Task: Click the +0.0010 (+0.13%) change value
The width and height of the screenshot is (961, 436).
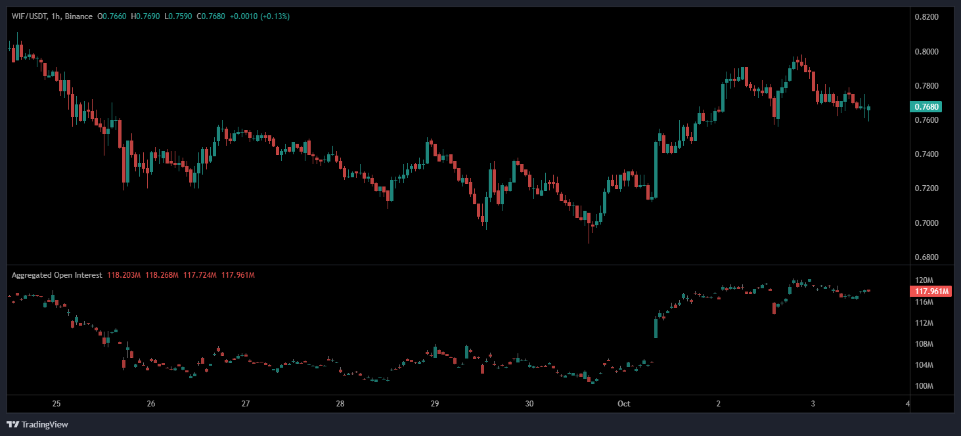Action: tap(259, 16)
